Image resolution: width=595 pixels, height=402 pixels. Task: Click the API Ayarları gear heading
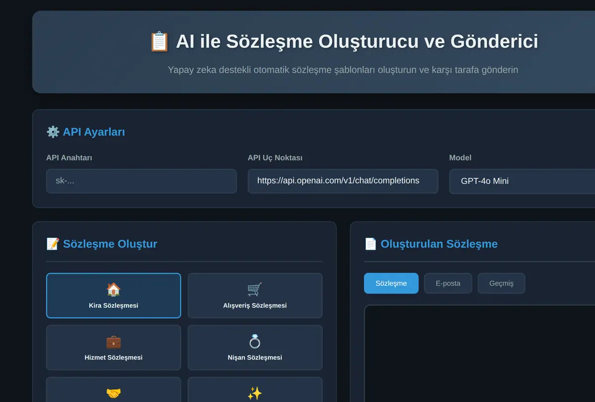85,132
